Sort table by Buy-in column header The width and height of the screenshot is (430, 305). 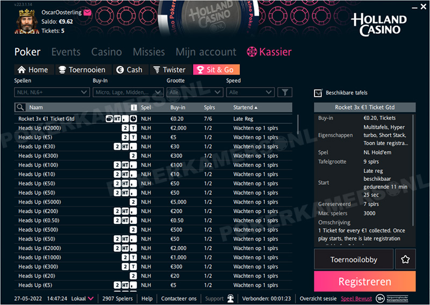point(177,107)
